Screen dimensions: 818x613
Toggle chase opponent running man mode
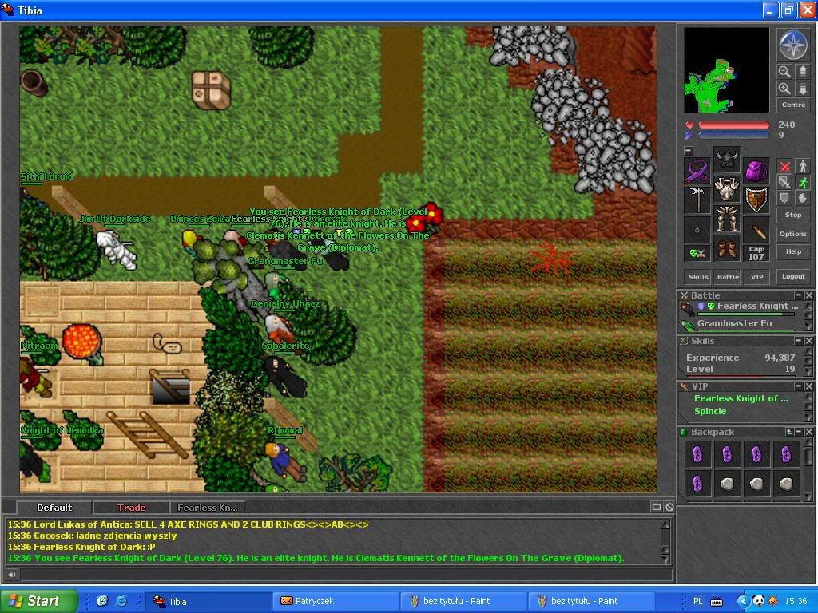pyautogui.click(x=802, y=182)
